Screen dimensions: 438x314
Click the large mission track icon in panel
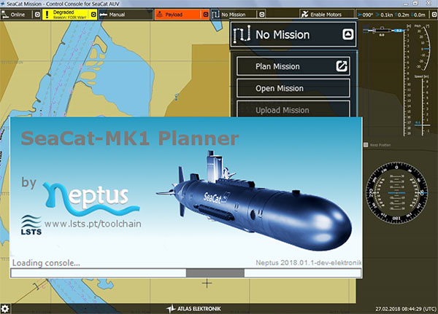point(242,34)
